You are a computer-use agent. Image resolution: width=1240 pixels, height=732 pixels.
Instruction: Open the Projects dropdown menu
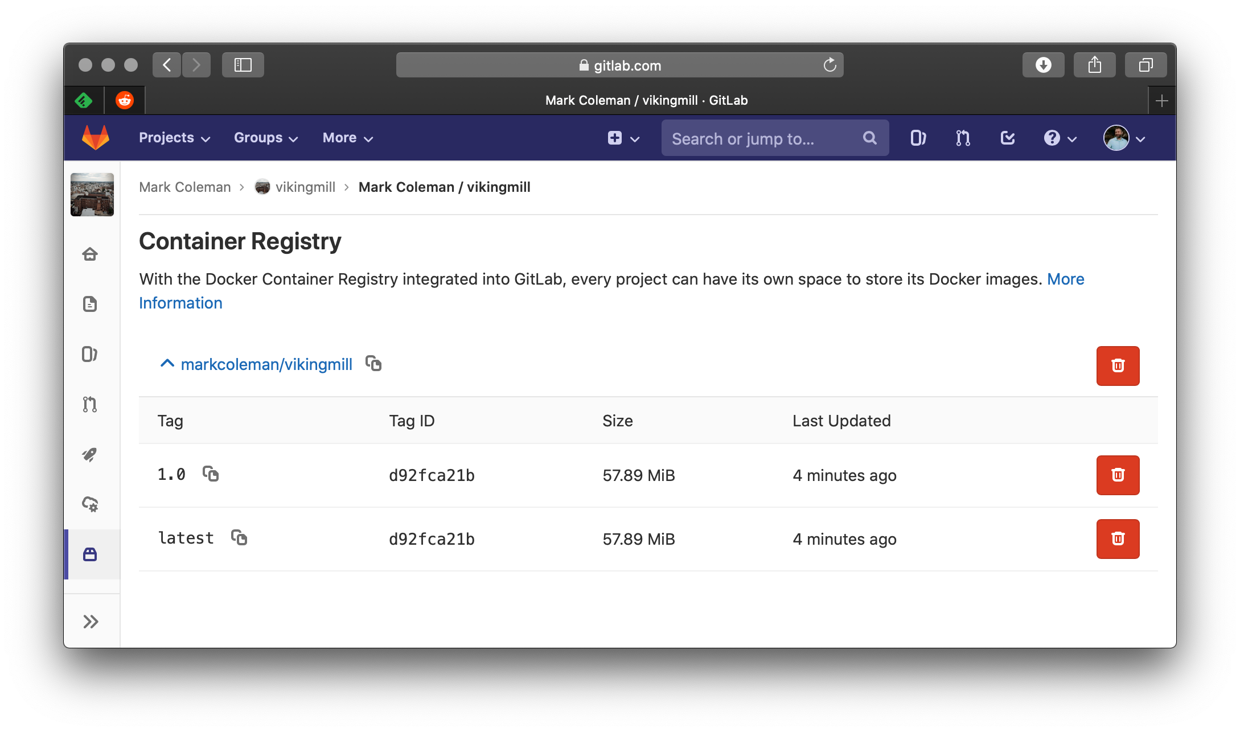coord(174,138)
